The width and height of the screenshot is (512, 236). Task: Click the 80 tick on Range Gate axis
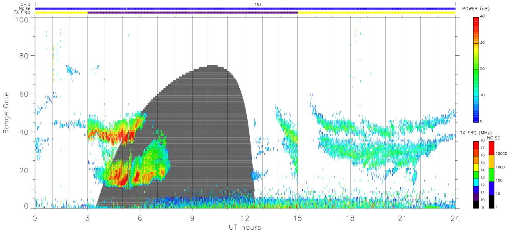[x=24, y=56]
